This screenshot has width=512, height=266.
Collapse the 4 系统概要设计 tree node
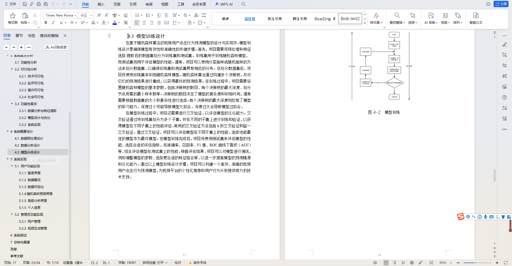point(7,131)
